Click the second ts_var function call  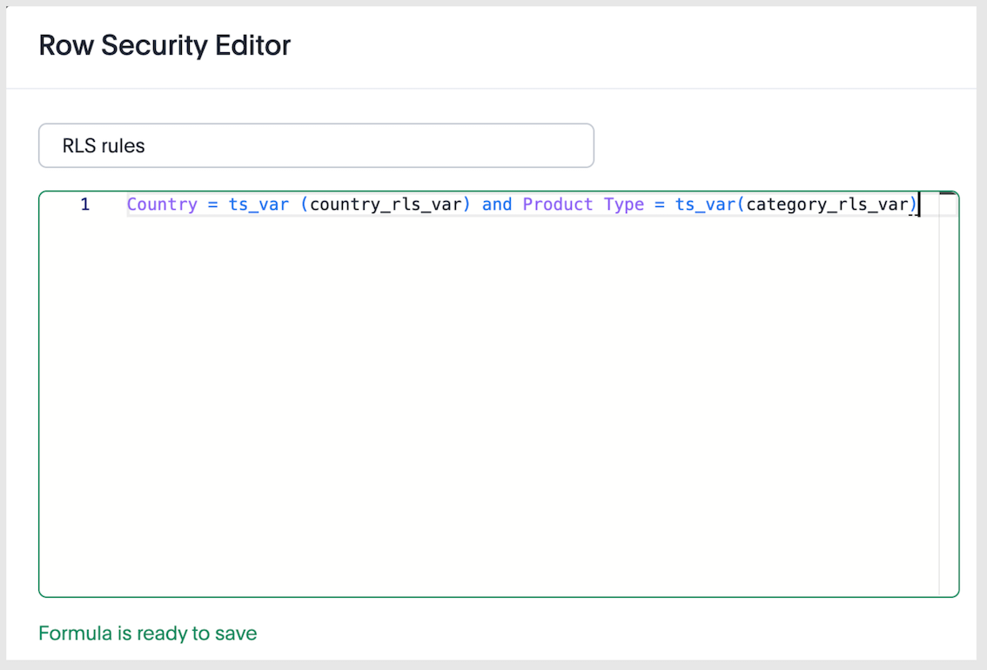pos(705,204)
